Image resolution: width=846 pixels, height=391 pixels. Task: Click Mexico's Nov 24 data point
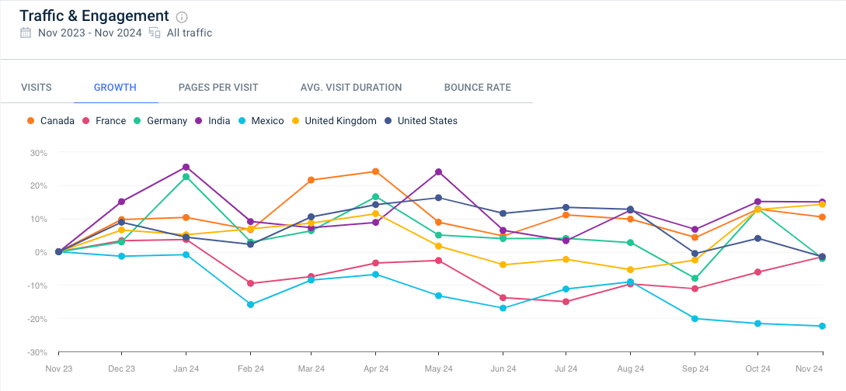pyautogui.click(x=821, y=326)
